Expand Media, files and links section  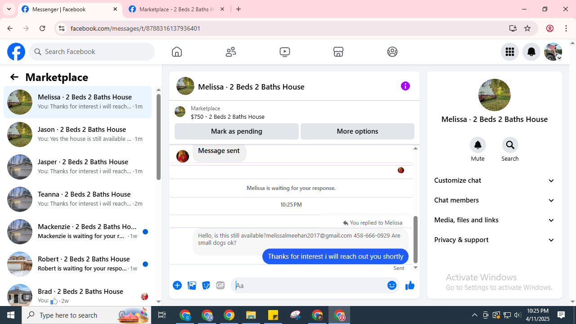tap(495, 220)
